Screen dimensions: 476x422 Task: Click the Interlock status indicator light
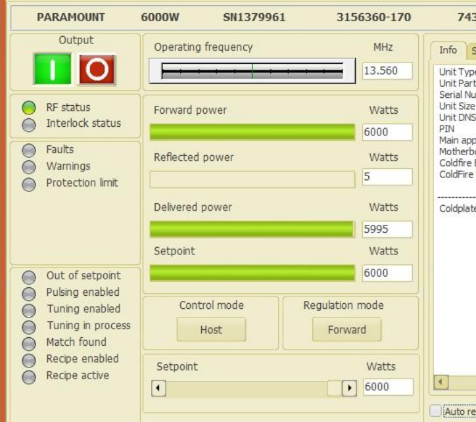coord(29,124)
